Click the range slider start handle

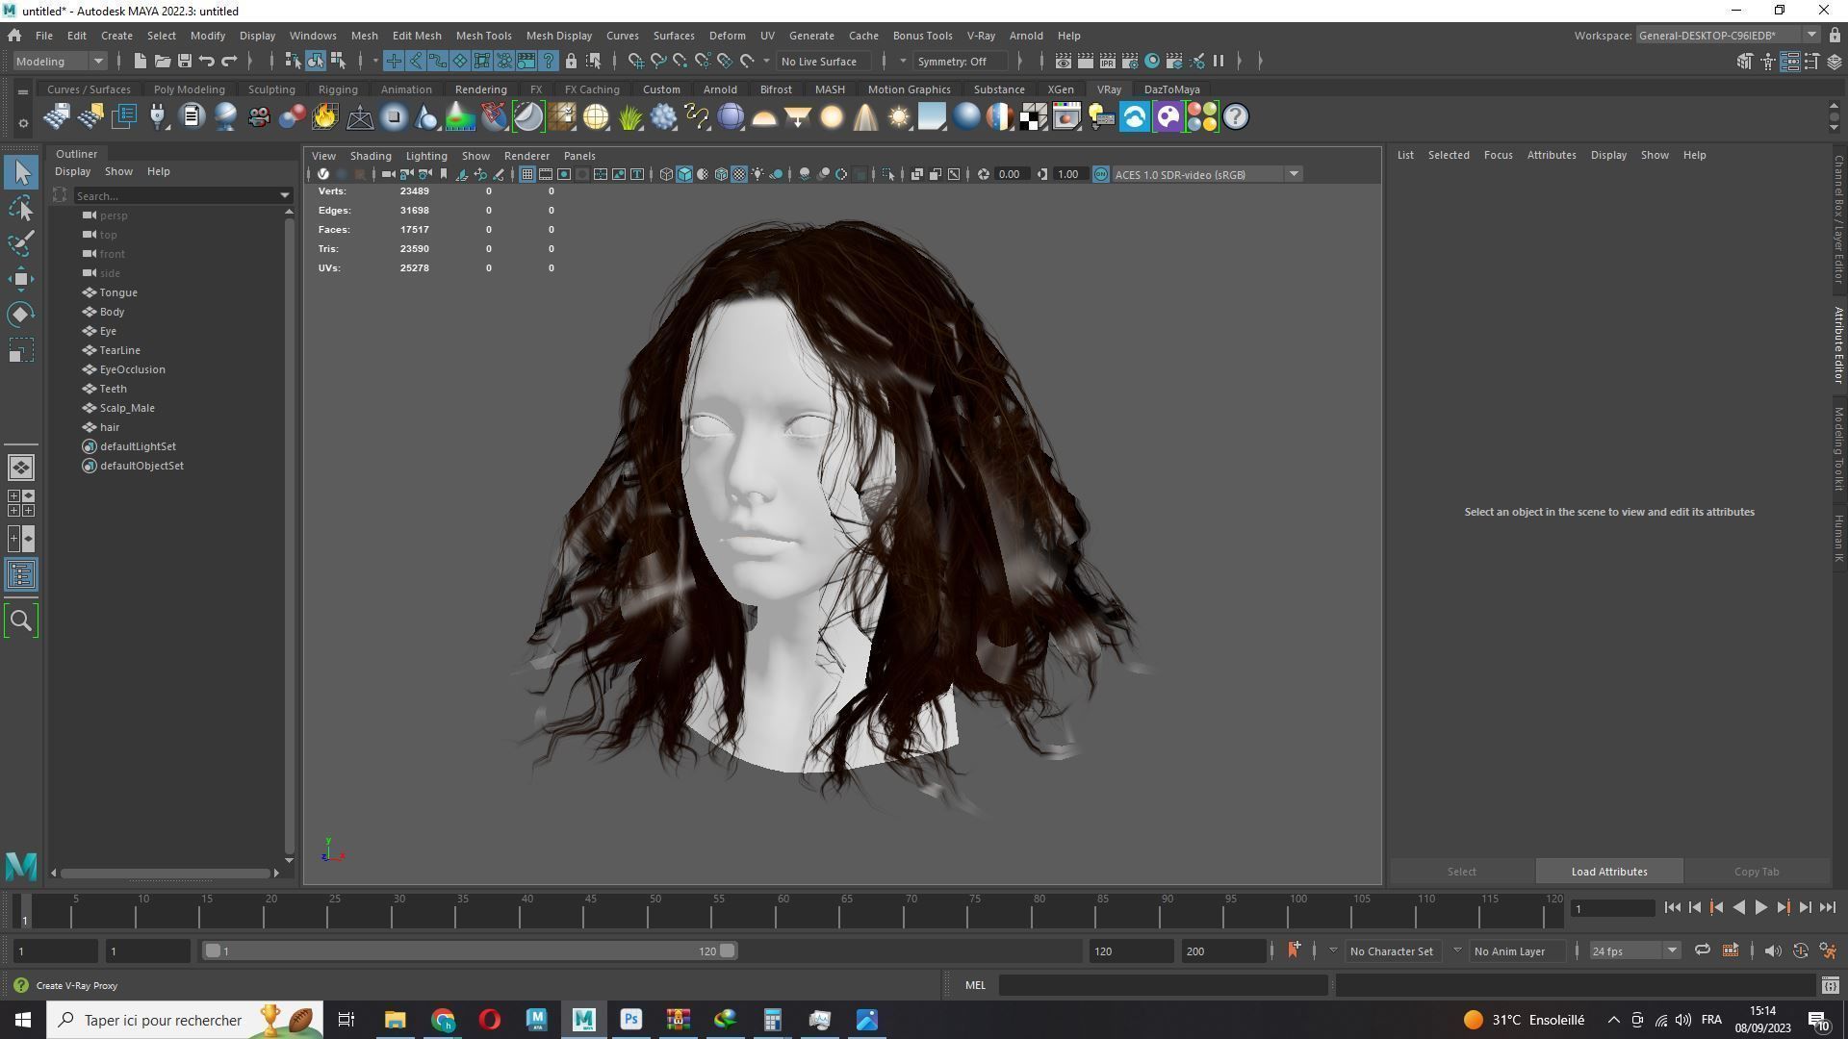213,950
